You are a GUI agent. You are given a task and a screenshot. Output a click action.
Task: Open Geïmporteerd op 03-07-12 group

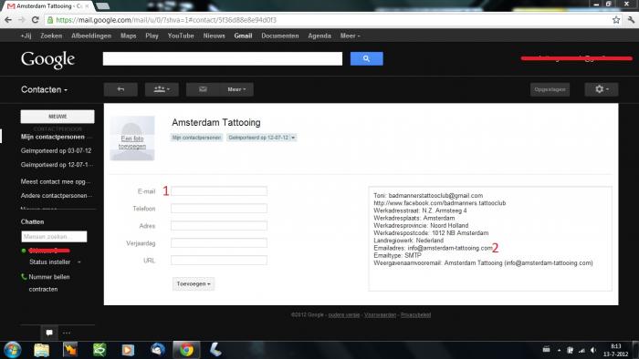56,151
